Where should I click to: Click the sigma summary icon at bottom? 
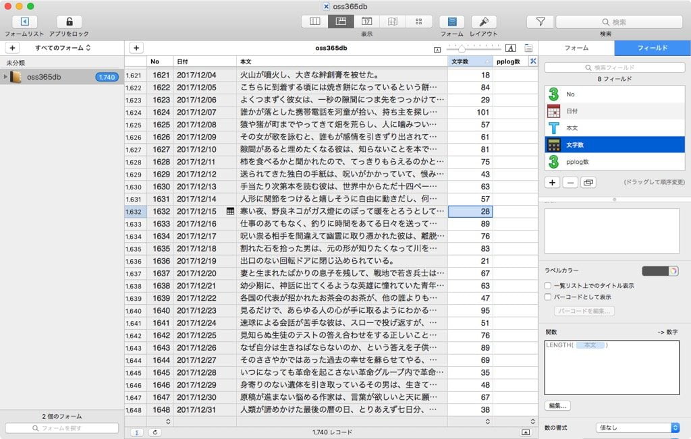136,432
